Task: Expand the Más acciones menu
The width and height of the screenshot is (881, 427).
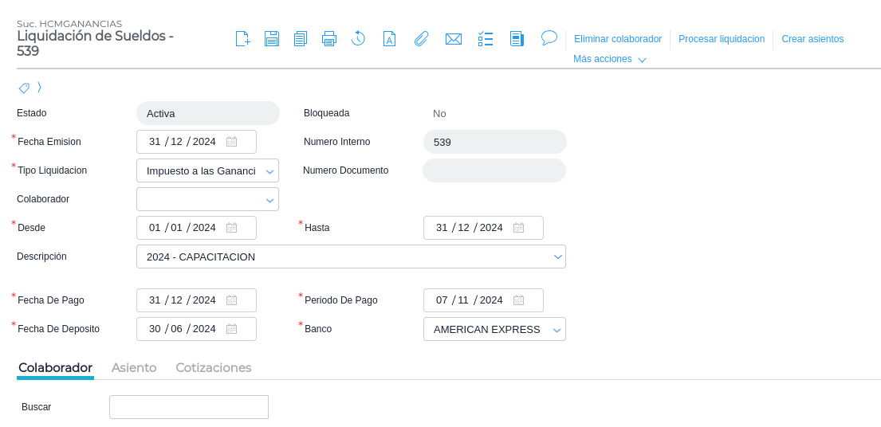Action: coord(609,59)
